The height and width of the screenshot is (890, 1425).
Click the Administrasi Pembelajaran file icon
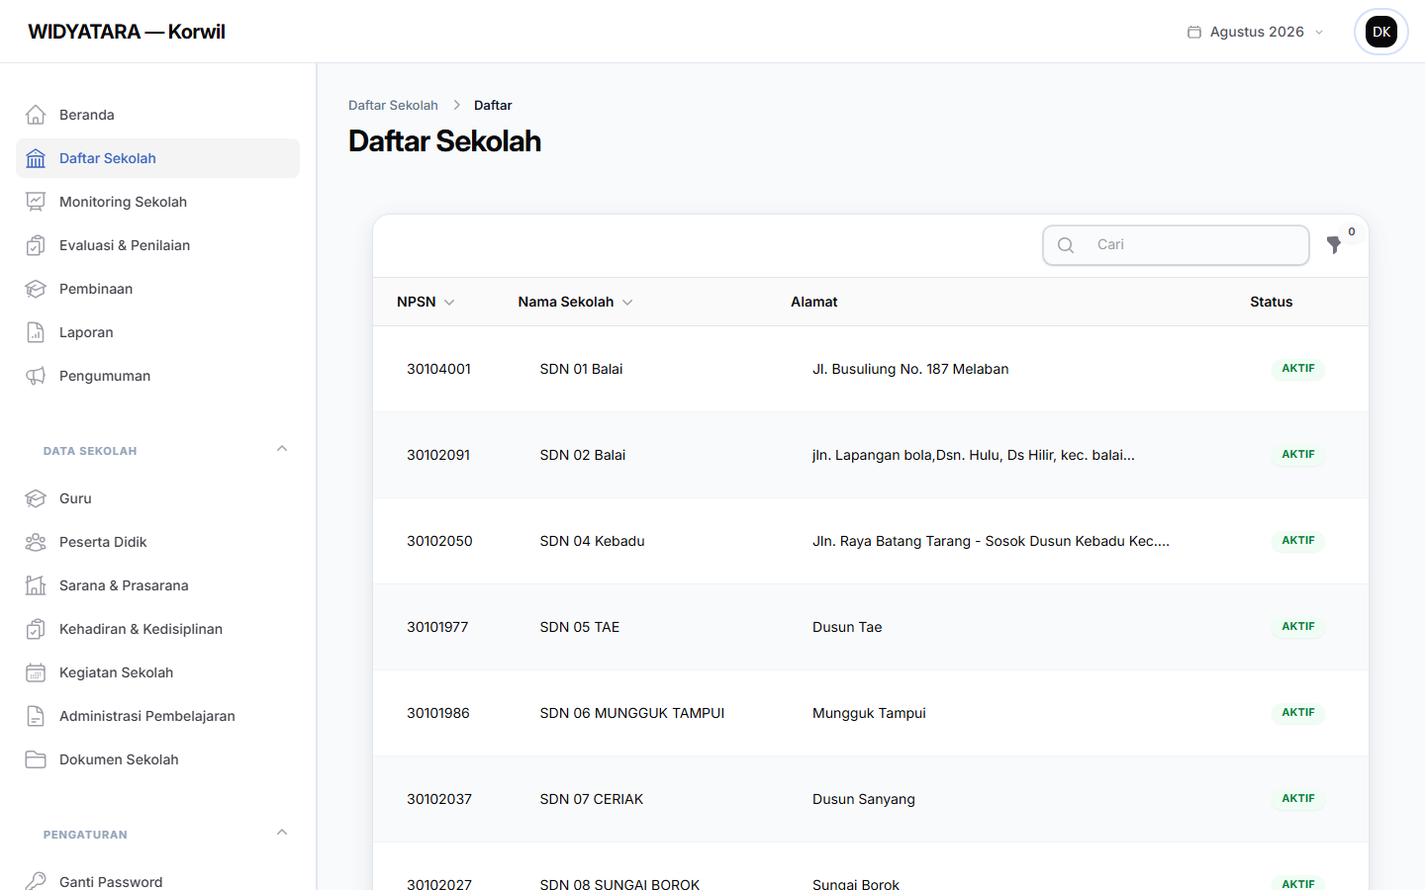(x=36, y=716)
